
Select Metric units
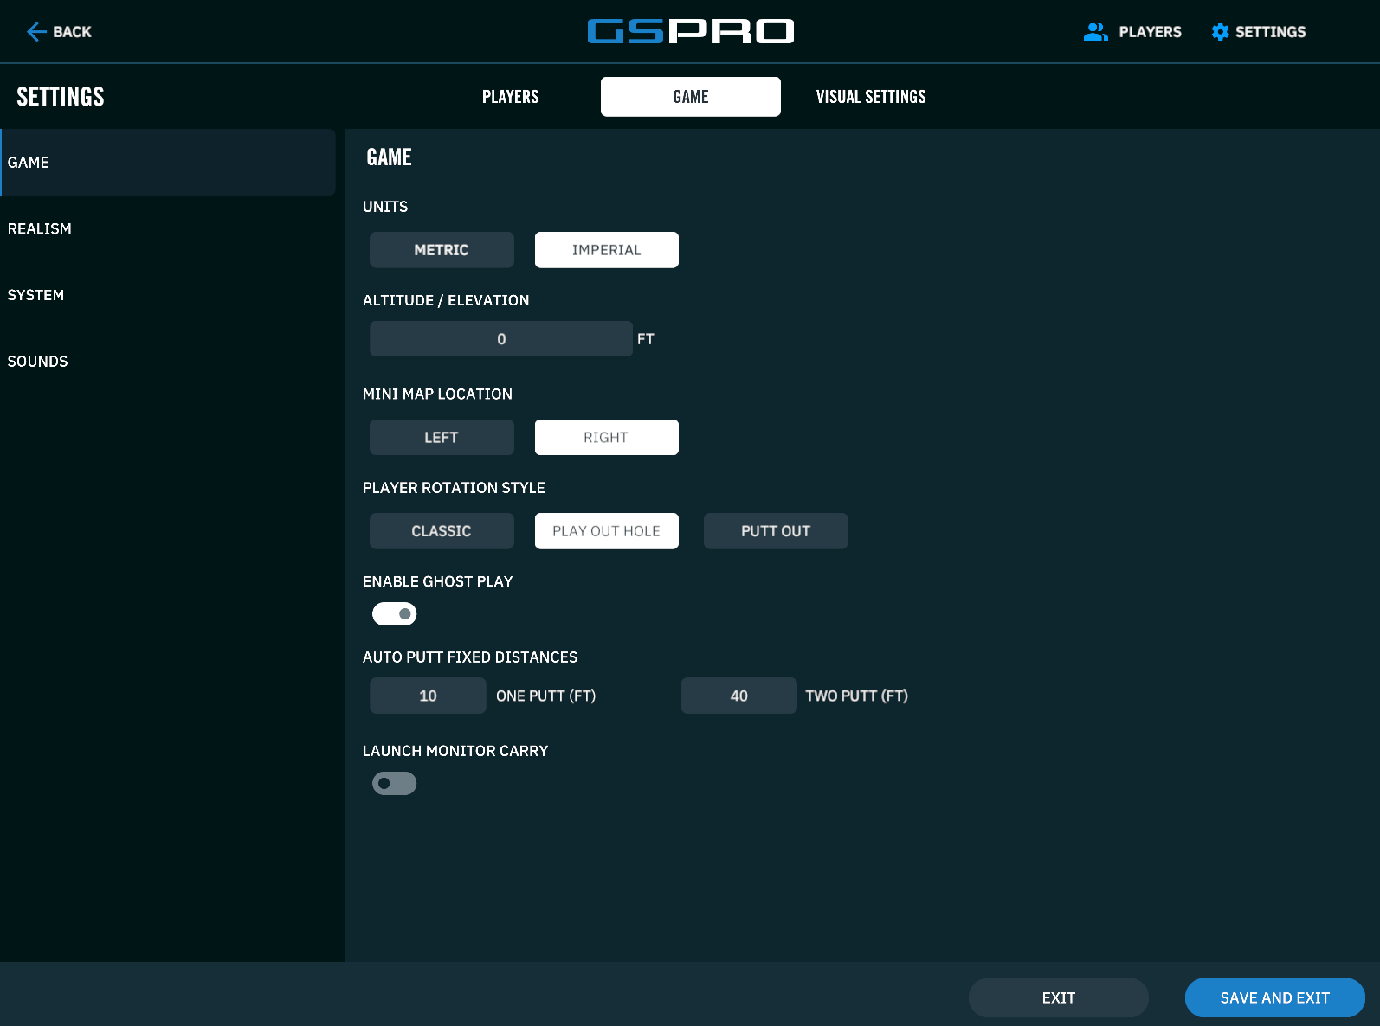442,250
